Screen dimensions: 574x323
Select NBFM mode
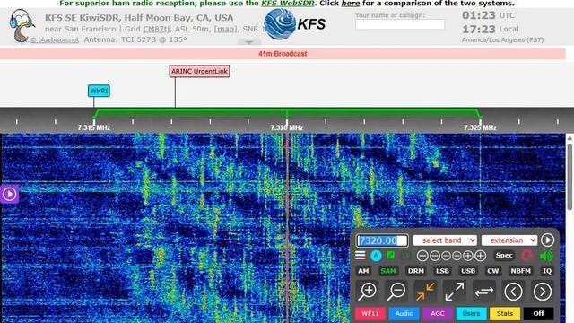pyautogui.click(x=520, y=271)
